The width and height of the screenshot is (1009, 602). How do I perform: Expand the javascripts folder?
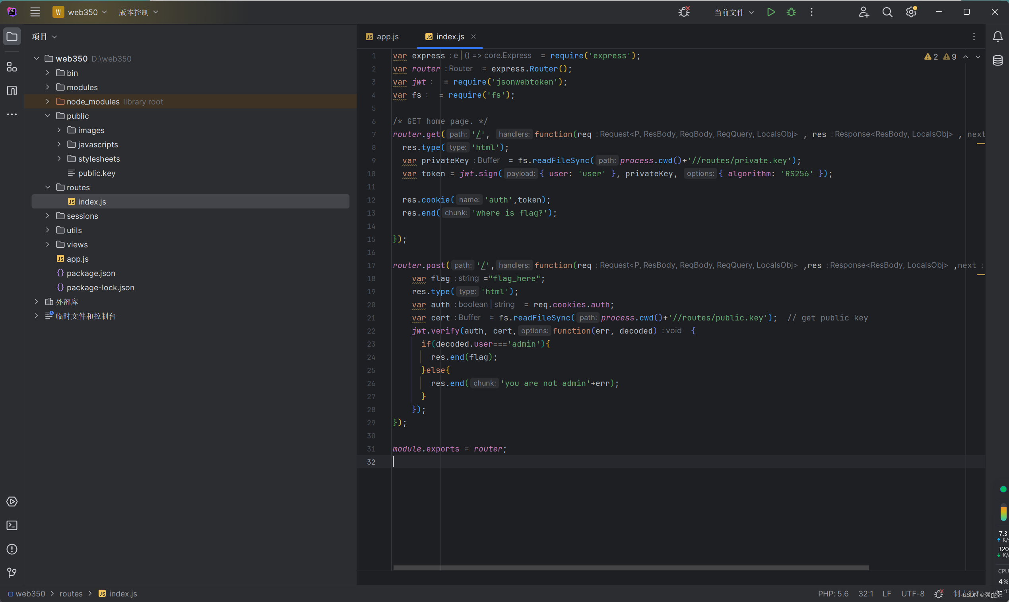(59, 145)
